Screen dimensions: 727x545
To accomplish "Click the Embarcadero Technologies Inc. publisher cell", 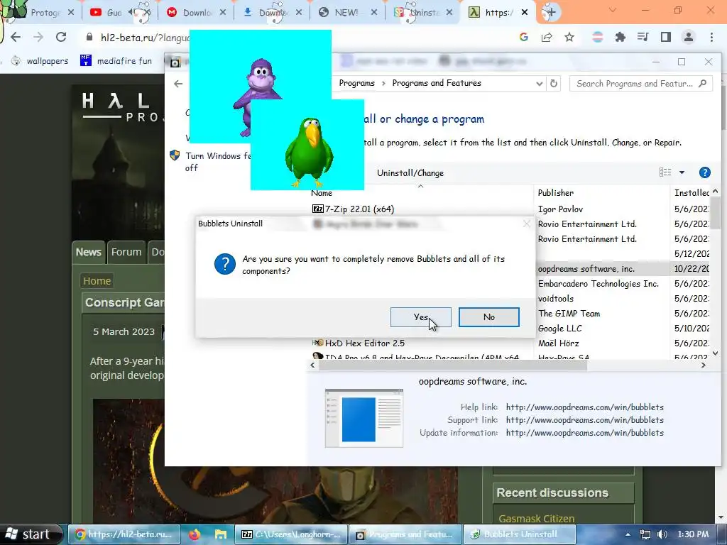I will (598, 284).
